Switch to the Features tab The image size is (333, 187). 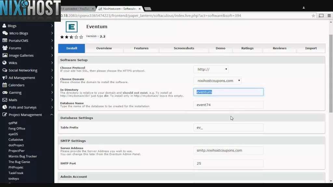(x=141, y=48)
